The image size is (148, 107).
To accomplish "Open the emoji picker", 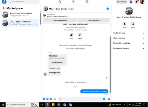I will coord(104,99).
